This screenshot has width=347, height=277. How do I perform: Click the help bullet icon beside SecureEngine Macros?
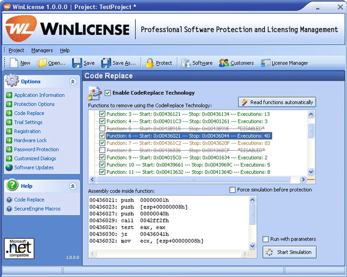9,209
